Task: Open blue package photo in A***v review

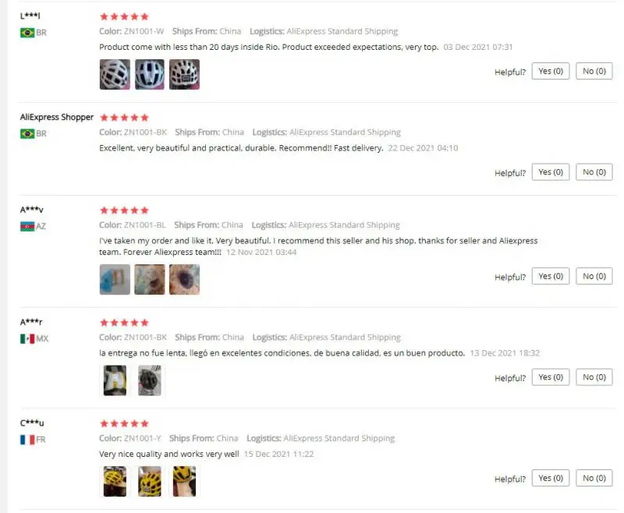Action: [x=115, y=280]
